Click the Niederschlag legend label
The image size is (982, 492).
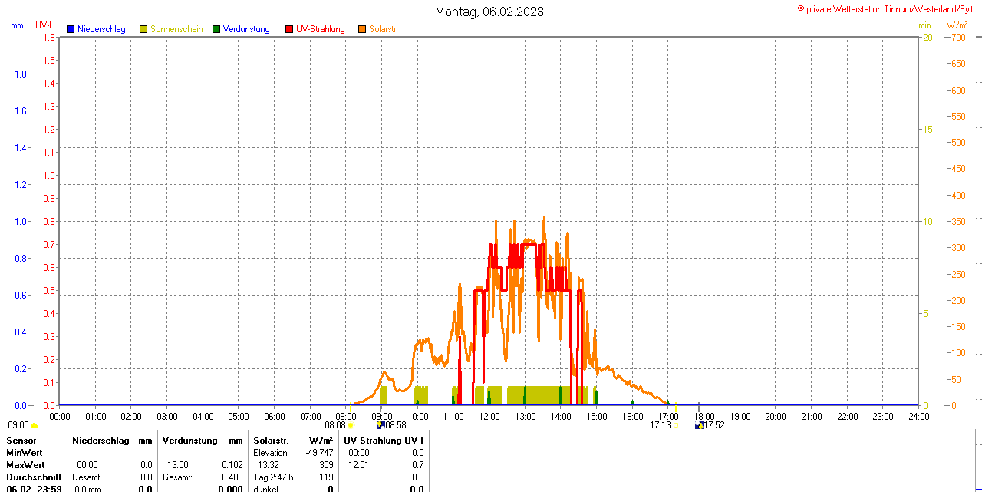pos(101,29)
